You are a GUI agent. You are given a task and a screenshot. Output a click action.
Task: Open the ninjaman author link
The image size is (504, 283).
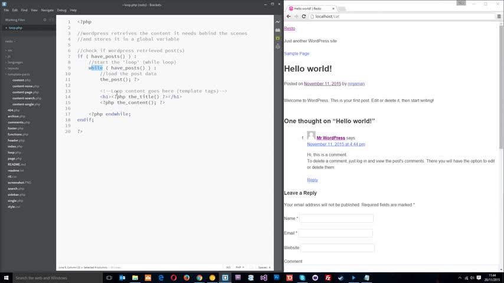click(x=356, y=84)
